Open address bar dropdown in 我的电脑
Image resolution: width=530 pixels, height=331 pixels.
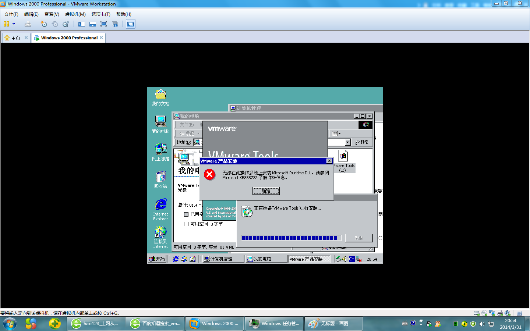(x=348, y=142)
